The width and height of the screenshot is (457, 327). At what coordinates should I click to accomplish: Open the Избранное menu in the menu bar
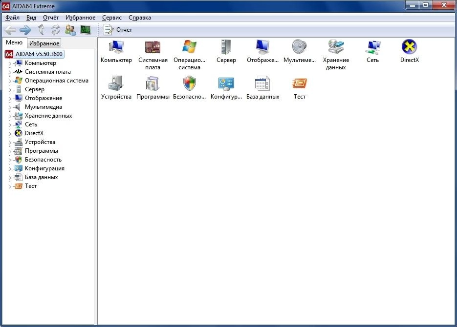click(x=81, y=18)
